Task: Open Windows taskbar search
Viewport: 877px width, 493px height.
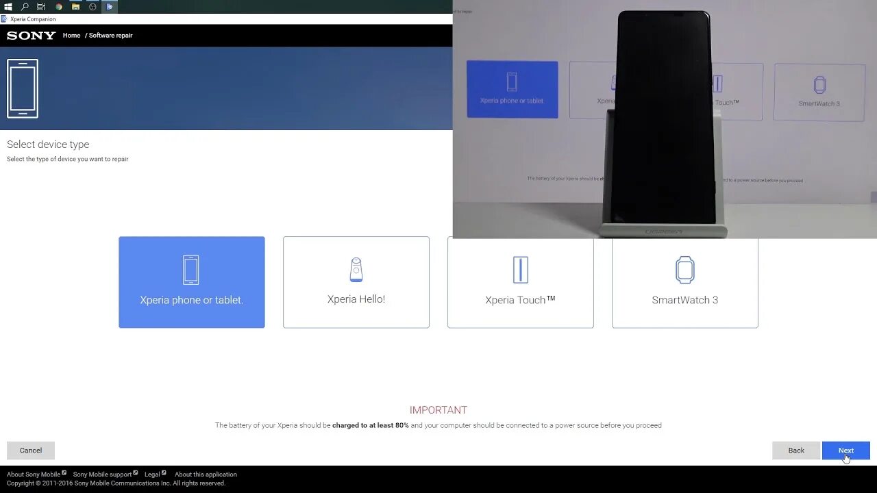Action: [25, 6]
